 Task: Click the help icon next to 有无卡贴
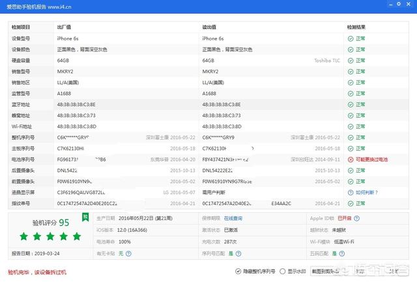click(x=128, y=253)
